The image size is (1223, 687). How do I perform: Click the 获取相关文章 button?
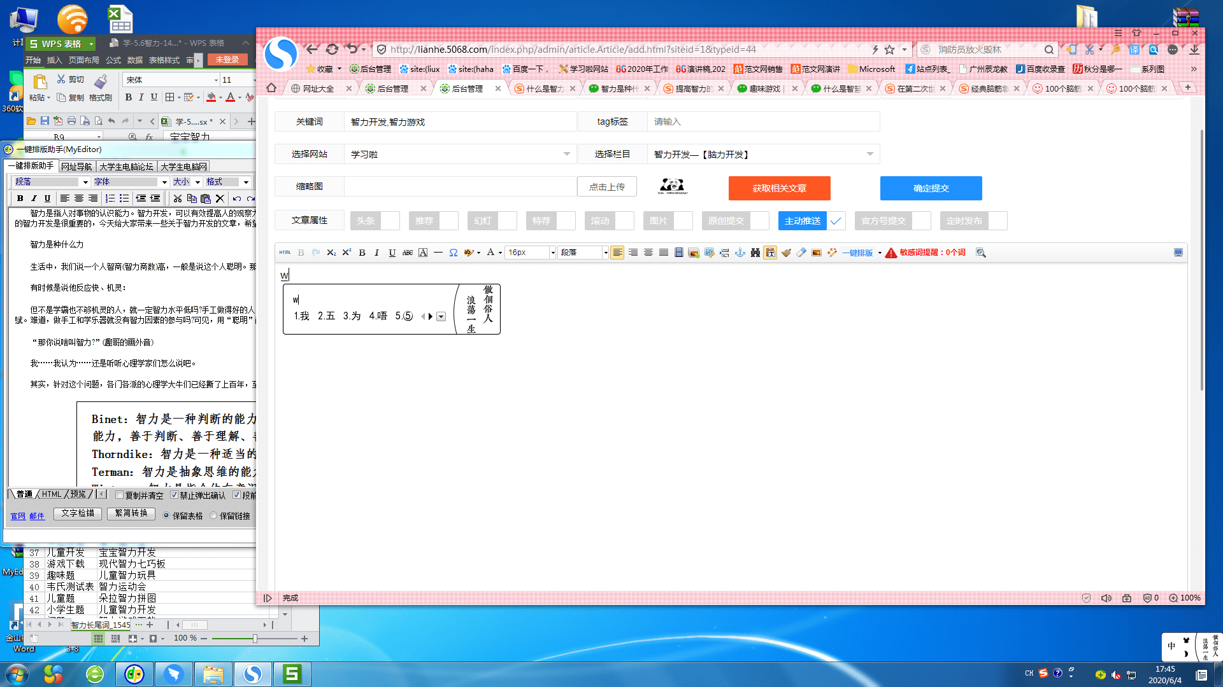(779, 188)
